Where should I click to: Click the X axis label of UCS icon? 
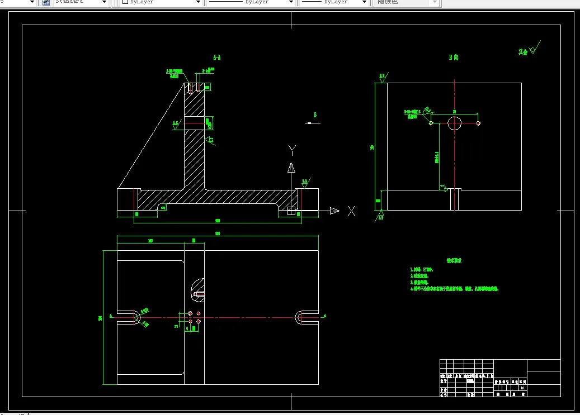pos(351,211)
